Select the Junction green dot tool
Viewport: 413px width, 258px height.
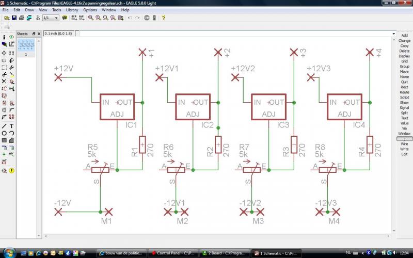[x=4, y=154]
